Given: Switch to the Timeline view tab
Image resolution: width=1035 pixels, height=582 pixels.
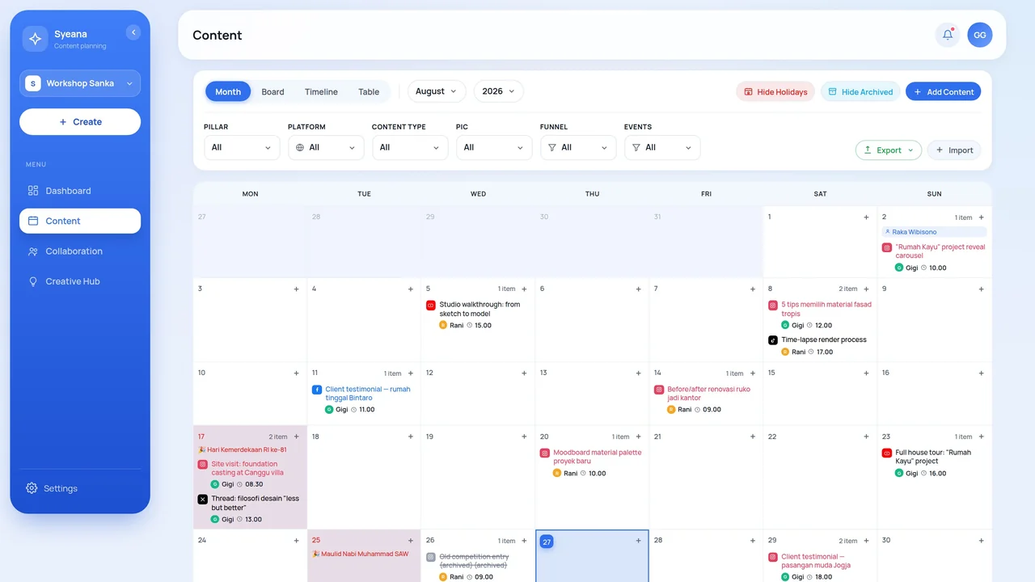Looking at the screenshot, I should [x=321, y=91].
